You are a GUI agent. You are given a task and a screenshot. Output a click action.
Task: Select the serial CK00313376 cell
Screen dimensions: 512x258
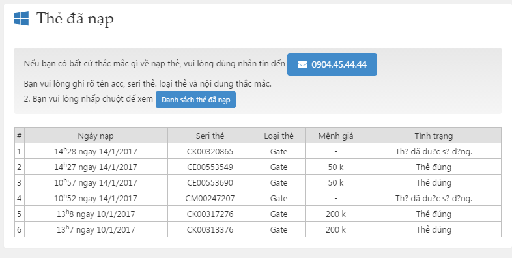[x=210, y=229]
